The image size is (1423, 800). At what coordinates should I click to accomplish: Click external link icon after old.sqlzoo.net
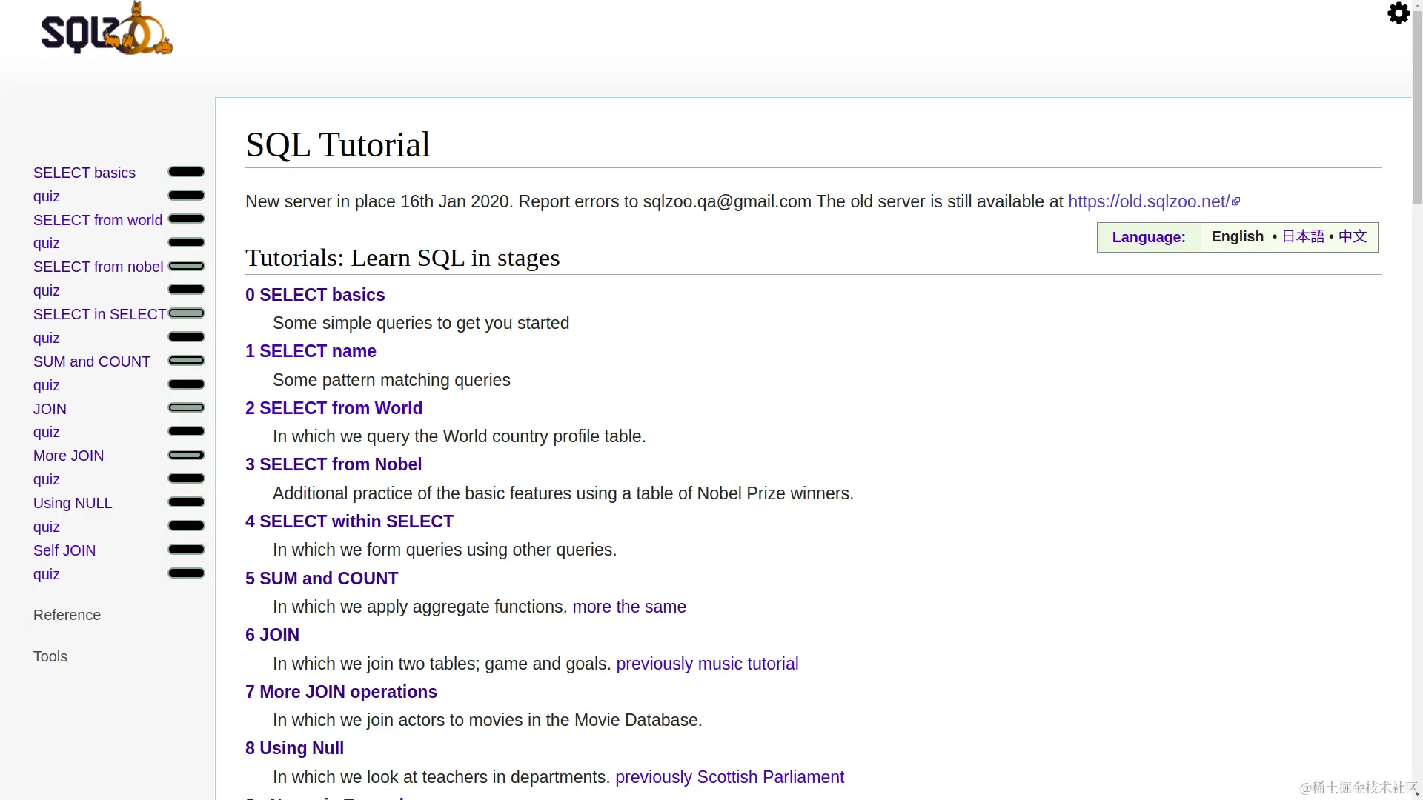[x=1235, y=201]
